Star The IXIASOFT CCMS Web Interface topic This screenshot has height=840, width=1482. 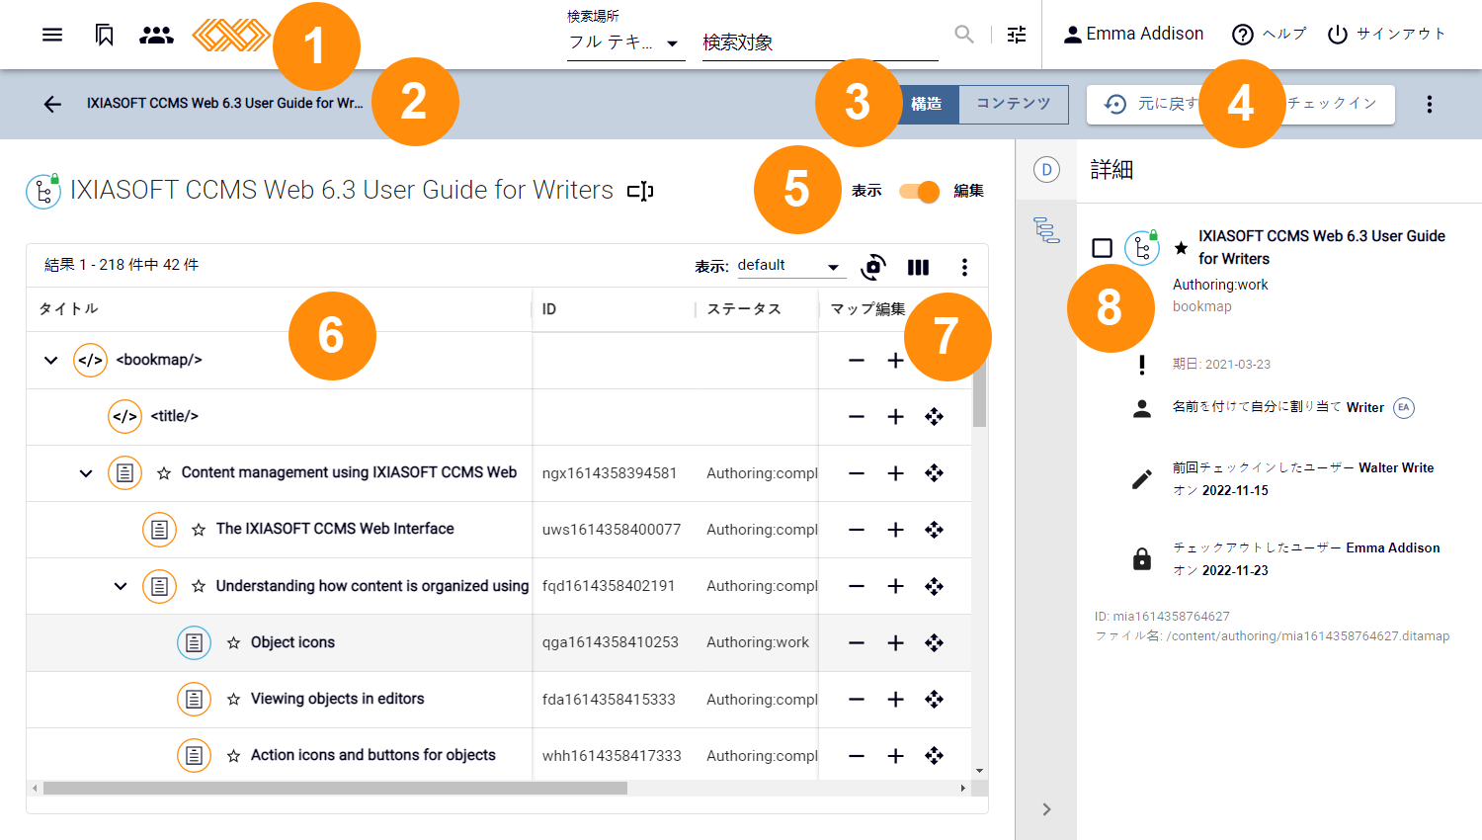click(x=199, y=530)
